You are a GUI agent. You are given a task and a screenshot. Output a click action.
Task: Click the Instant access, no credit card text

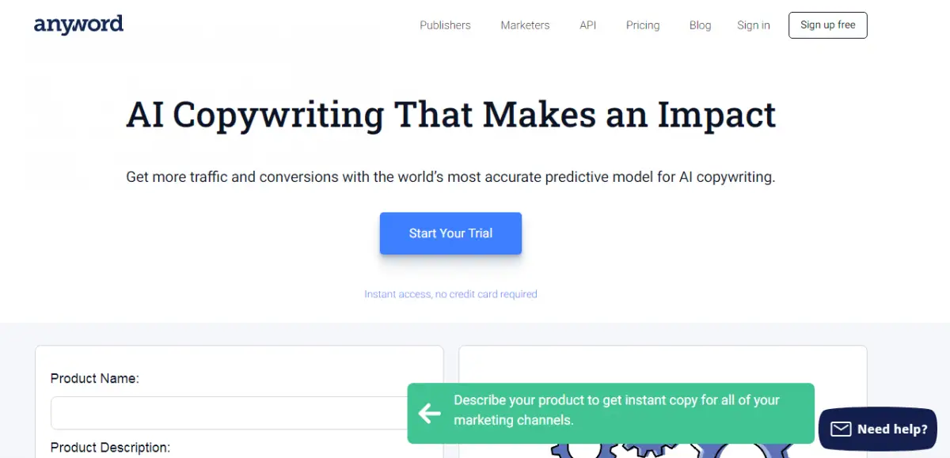450,294
